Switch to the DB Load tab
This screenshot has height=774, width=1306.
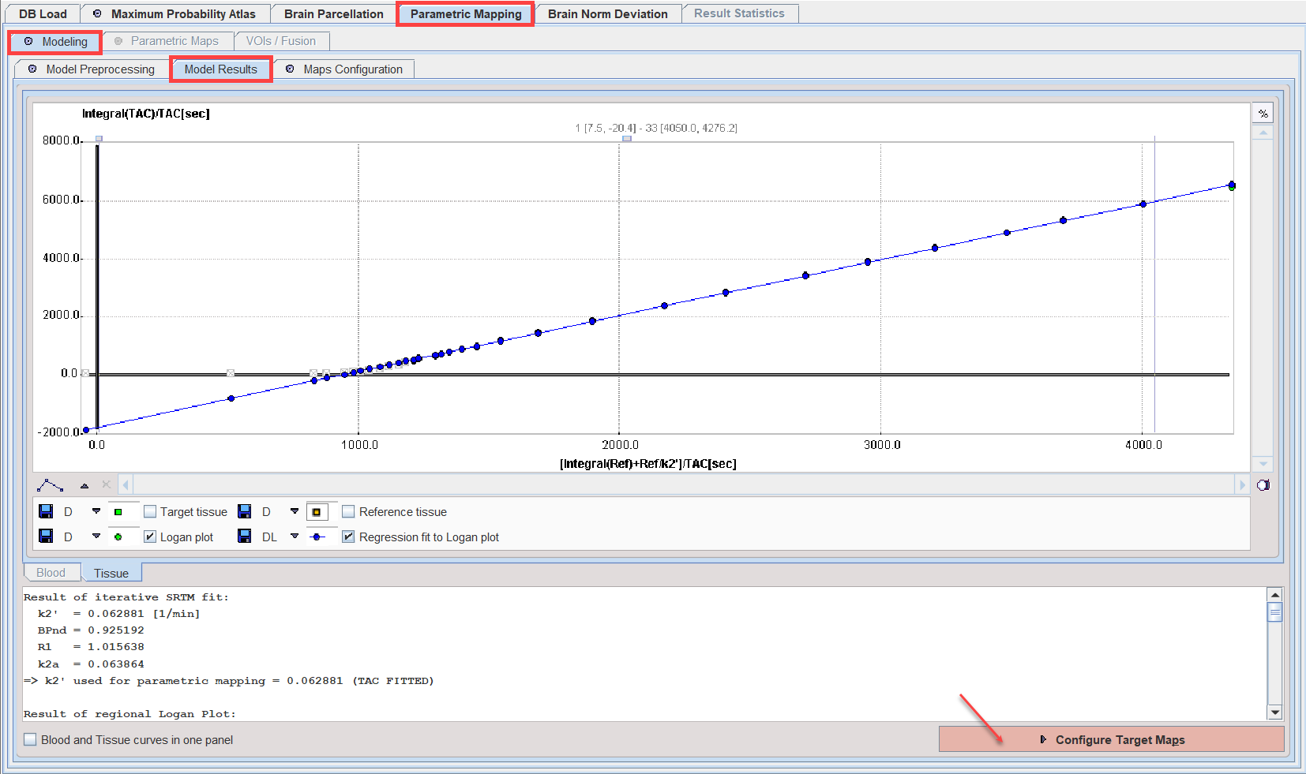click(x=43, y=13)
